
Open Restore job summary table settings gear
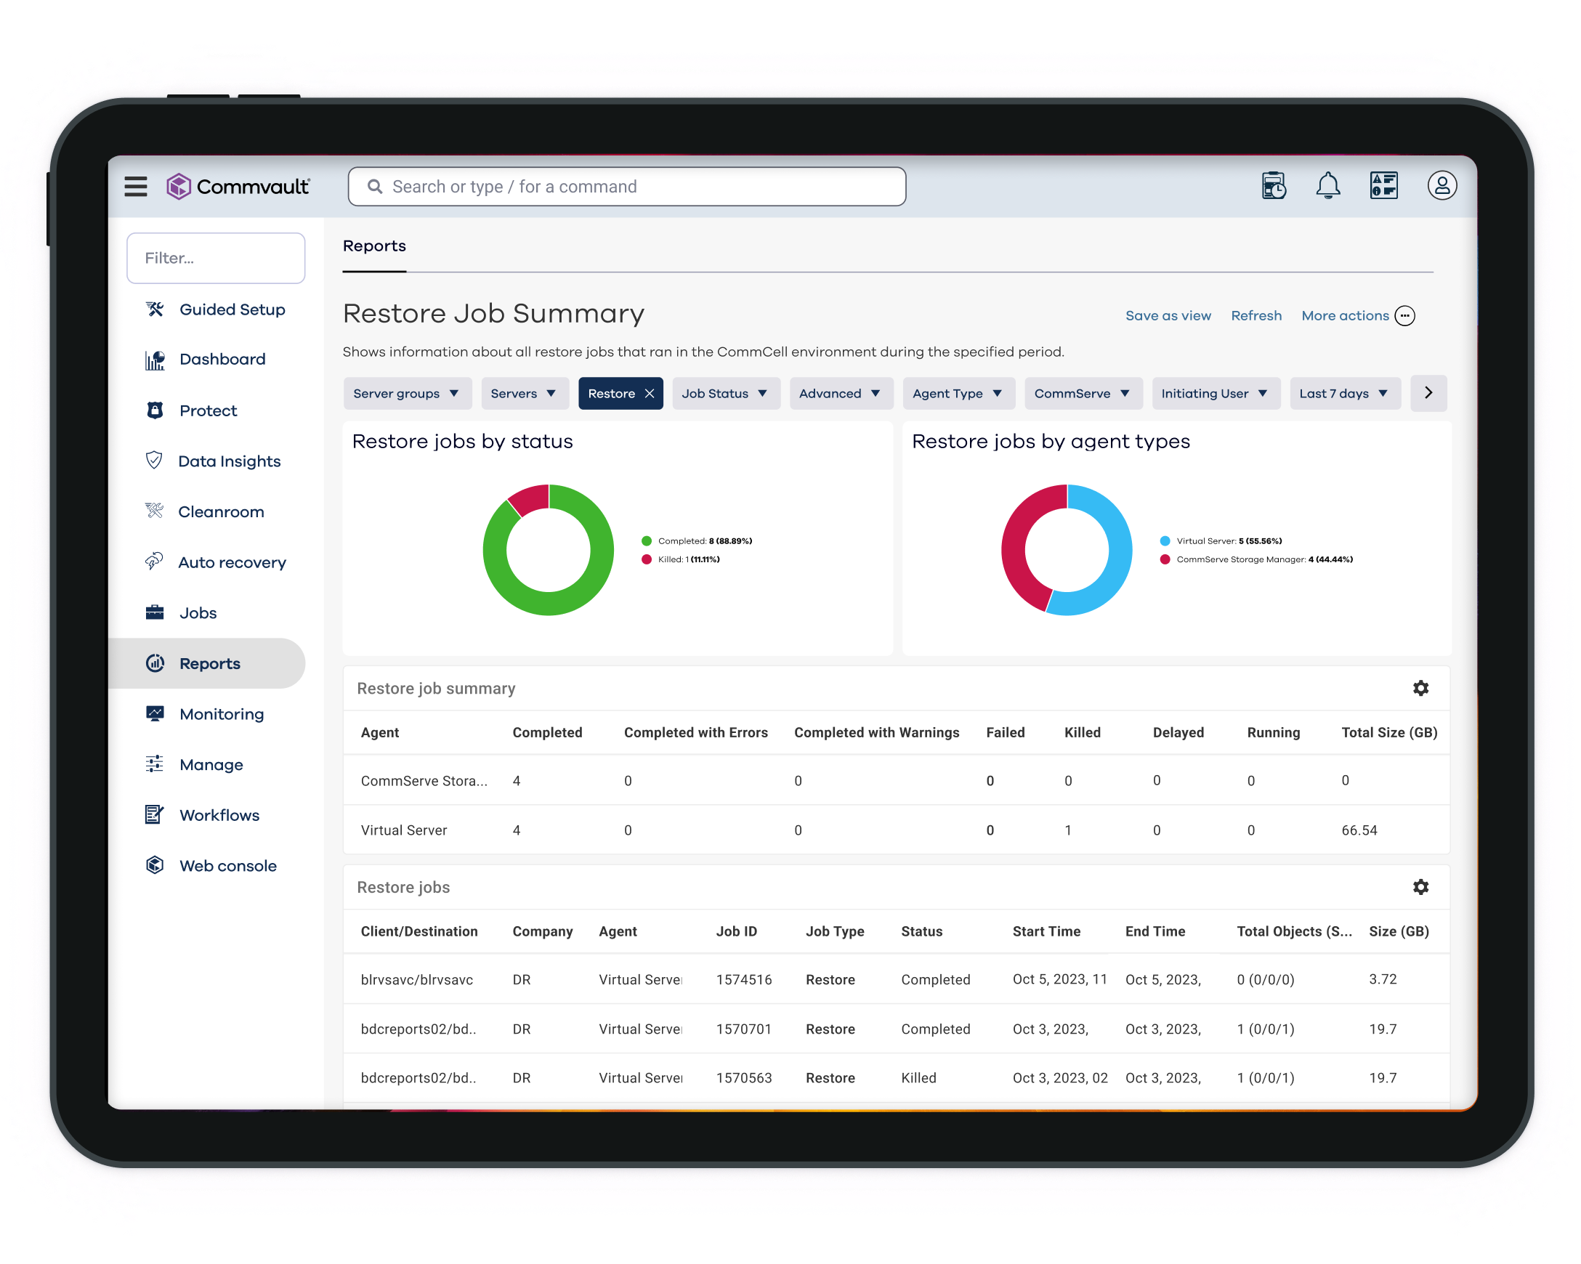1420,688
